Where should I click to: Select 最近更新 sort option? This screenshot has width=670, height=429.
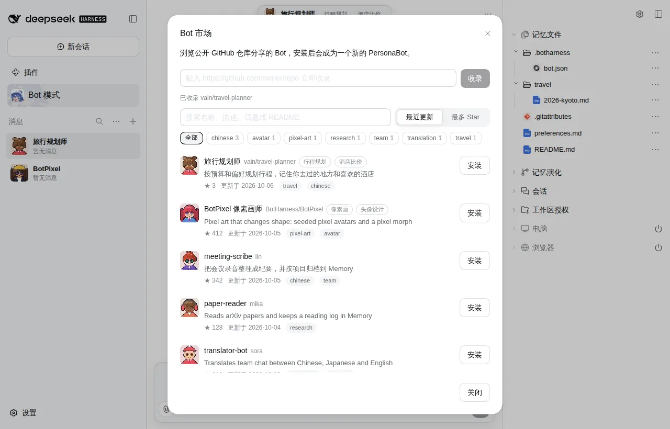(420, 117)
